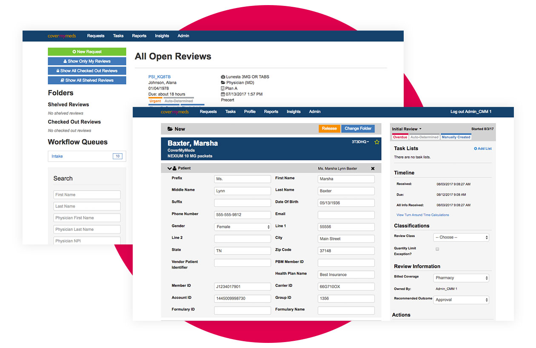Click Health Plan Name field Best Insurance
Image resolution: width=536 pixels, height=348 pixels.
click(x=346, y=275)
